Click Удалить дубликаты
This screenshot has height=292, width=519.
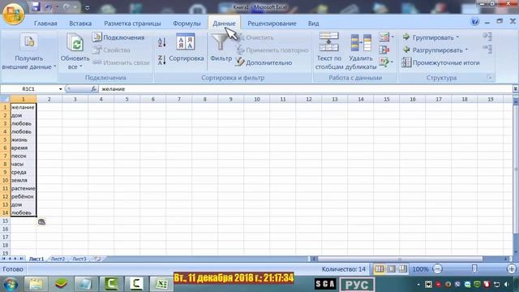pos(361,51)
